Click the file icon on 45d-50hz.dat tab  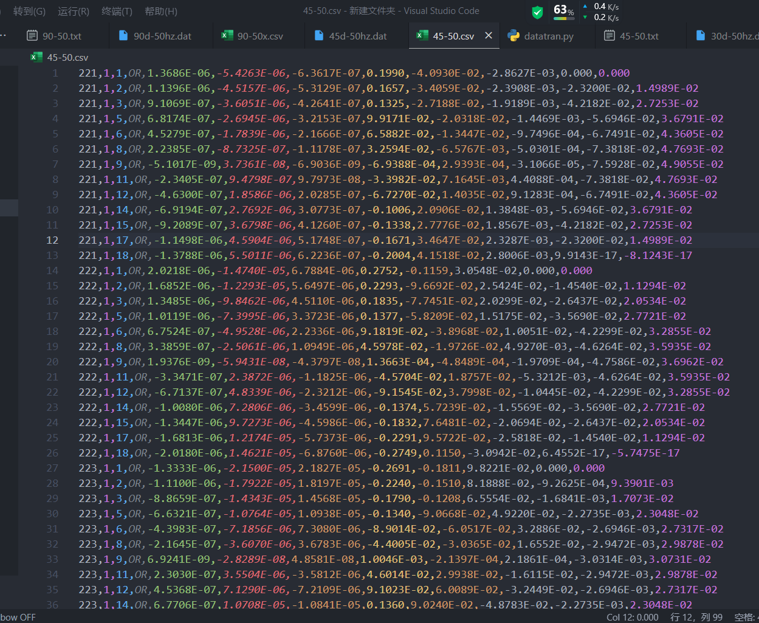[x=319, y=36]
